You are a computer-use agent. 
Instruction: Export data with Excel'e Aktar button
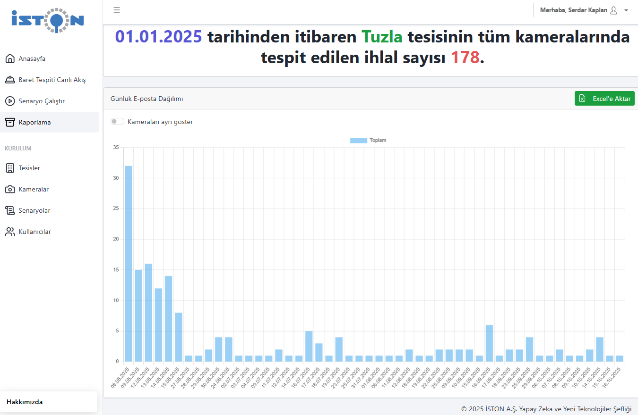604,99
